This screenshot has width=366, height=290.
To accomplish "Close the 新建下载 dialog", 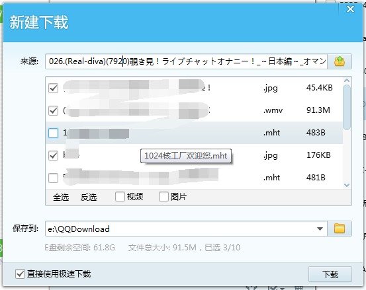I will 350,9.
